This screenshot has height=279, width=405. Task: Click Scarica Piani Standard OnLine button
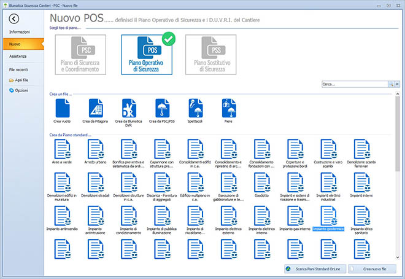point(315,269)
